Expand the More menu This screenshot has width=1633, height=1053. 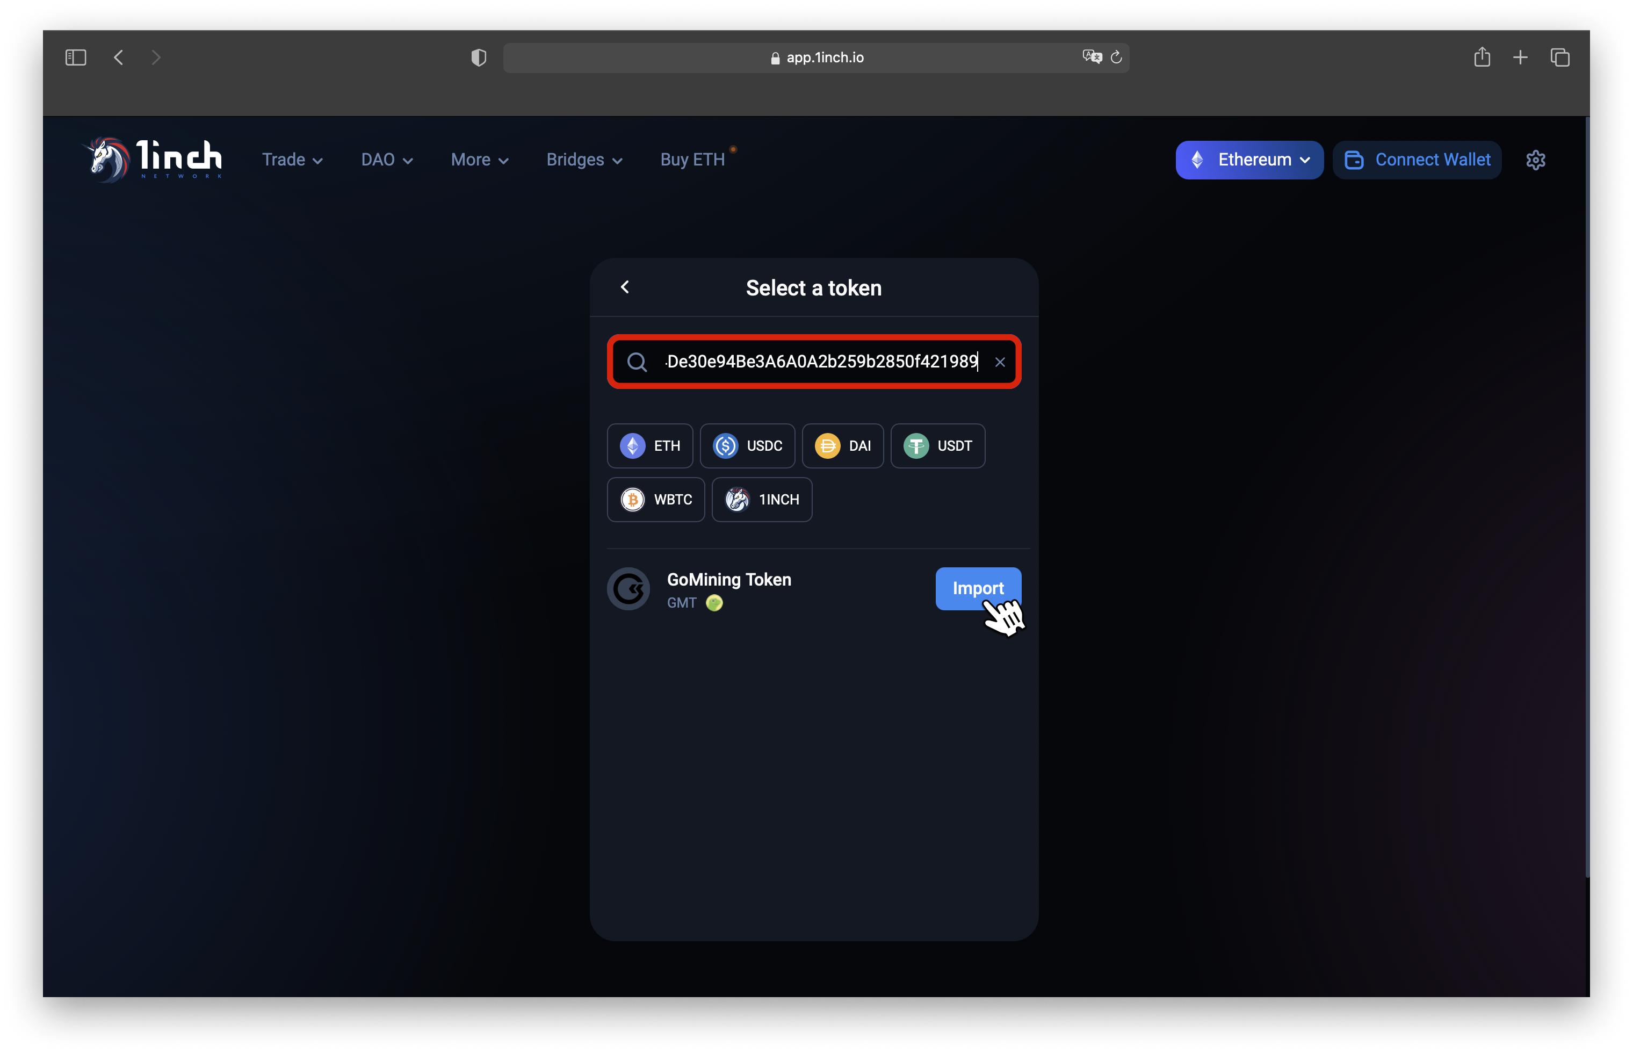pos(480,160)
